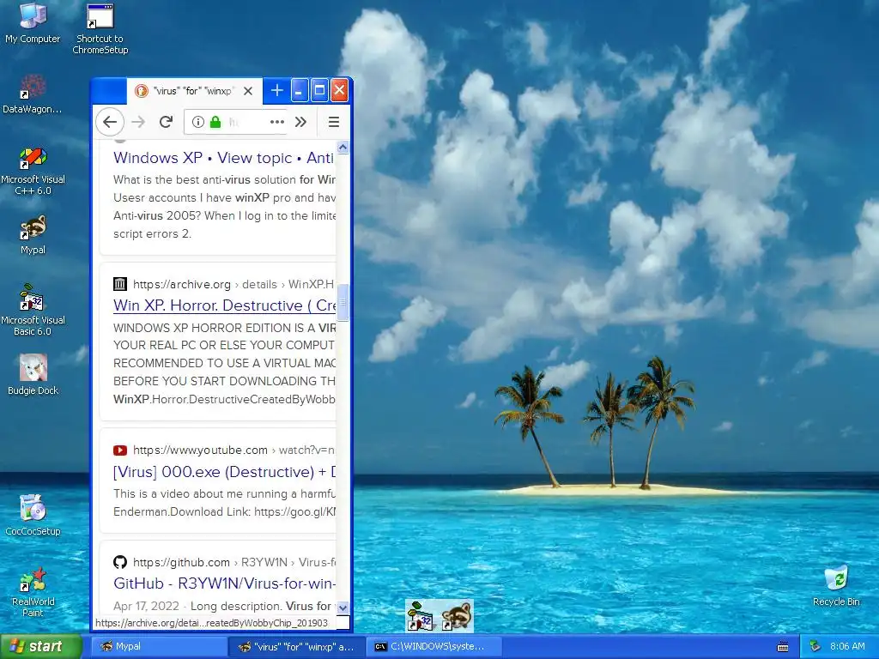Minimize the browser window
The image size is (879, 659).
click(x=300, y=90)
